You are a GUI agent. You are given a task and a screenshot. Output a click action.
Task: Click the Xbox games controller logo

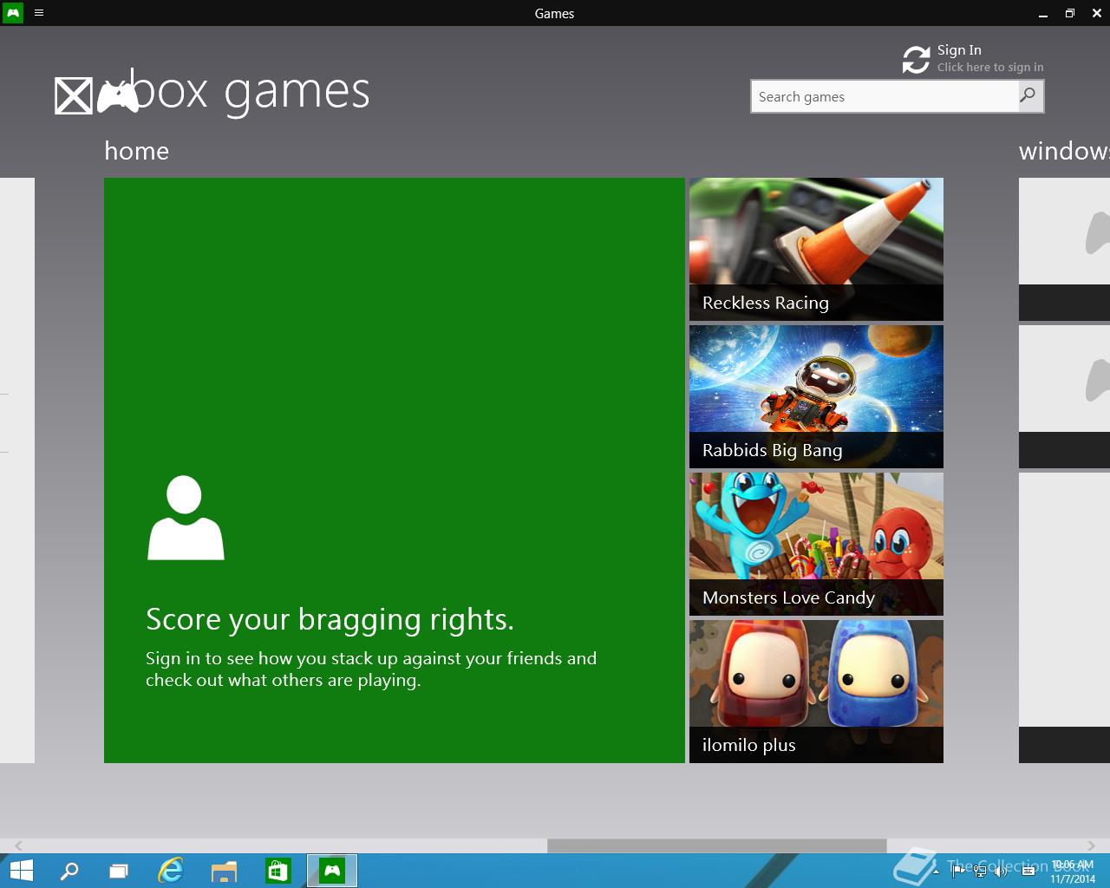click(118, 95)
